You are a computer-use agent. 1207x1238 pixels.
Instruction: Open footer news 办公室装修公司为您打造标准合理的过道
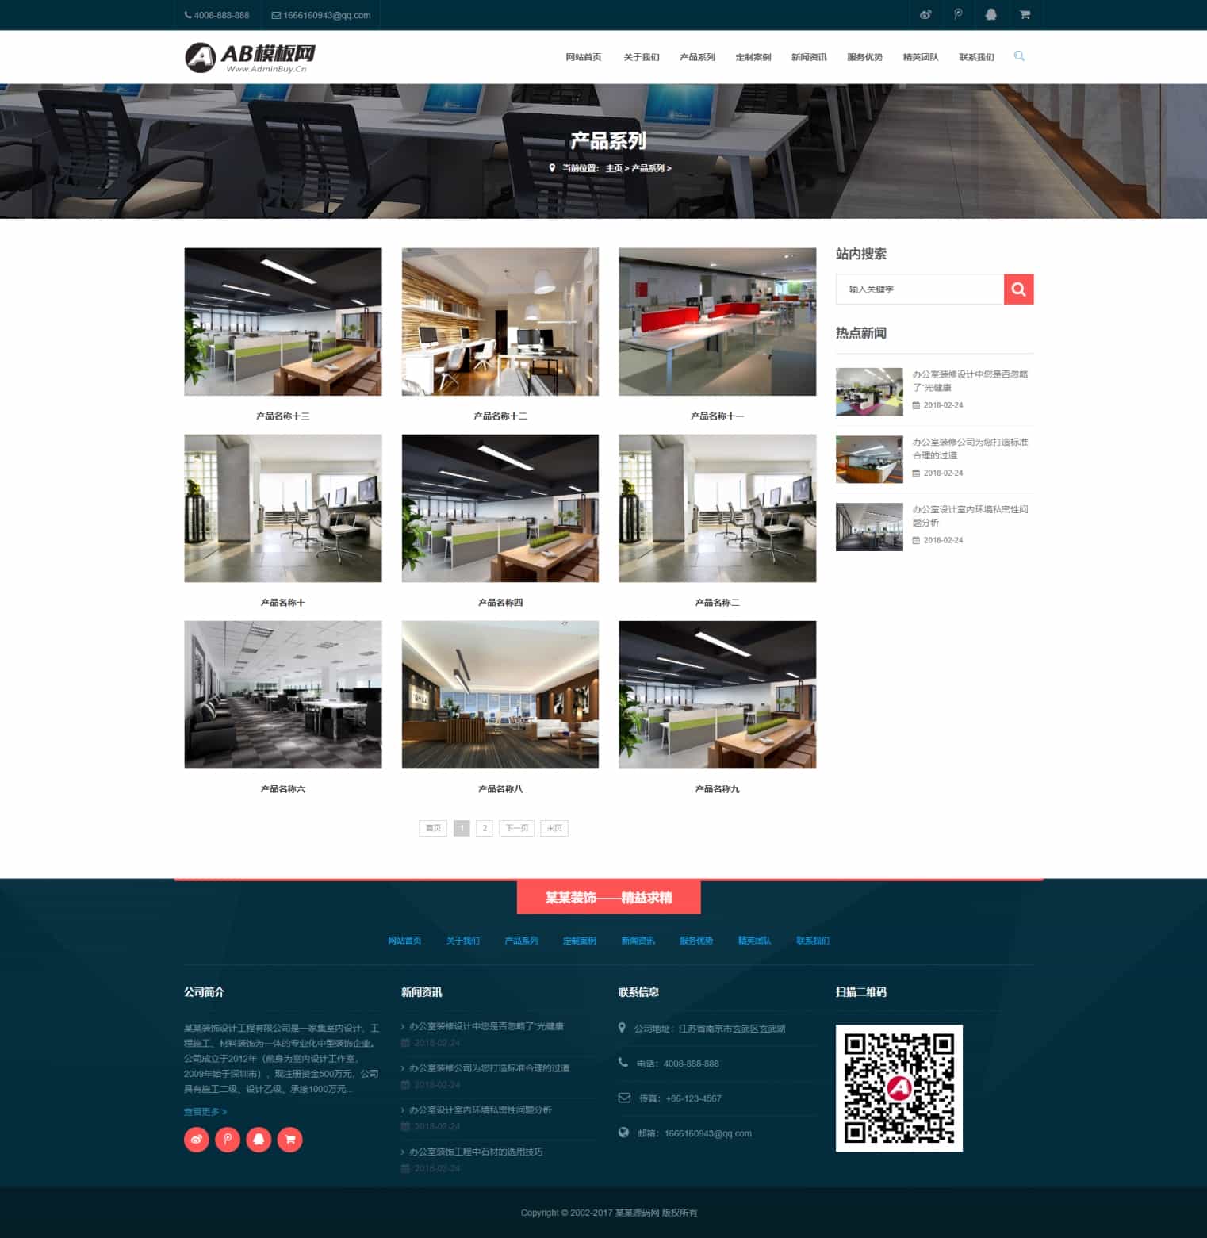489,1068
